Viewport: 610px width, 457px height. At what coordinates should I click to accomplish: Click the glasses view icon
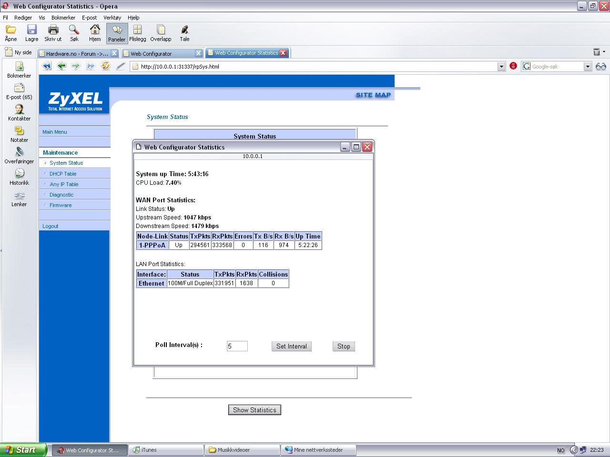point(601,66)
